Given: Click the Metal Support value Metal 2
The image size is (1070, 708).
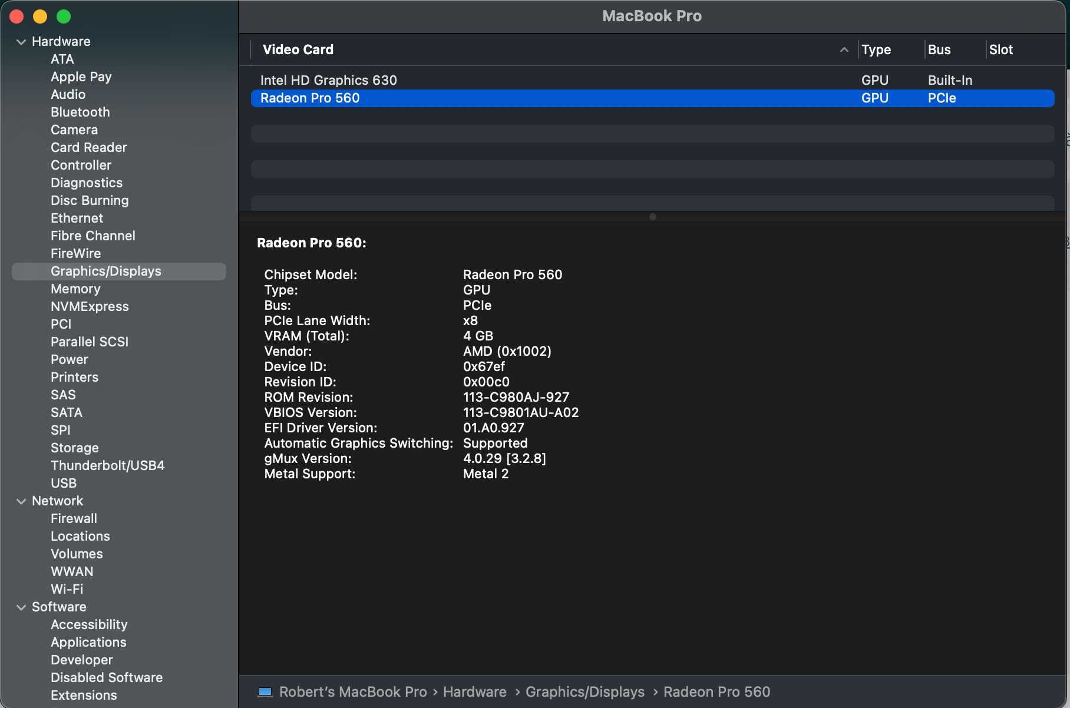Looking at the screenshot, I should 486,474.
